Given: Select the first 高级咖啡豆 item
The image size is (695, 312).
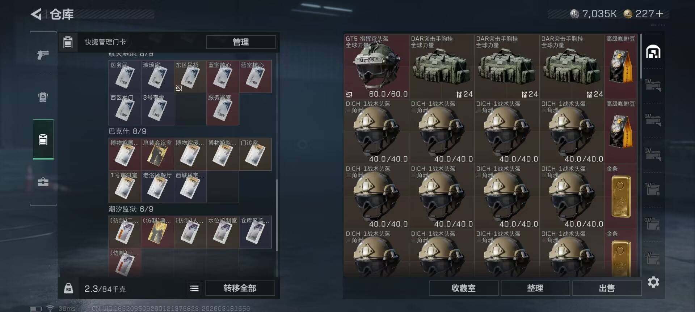Looking at the screenshot, I should coord(621,66).
